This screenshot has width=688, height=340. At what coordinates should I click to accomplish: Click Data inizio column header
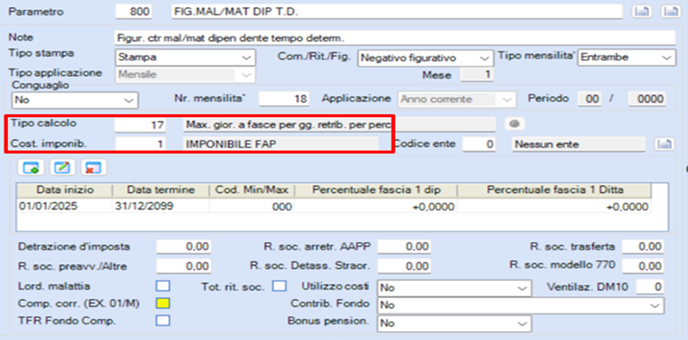click(64, 191)
